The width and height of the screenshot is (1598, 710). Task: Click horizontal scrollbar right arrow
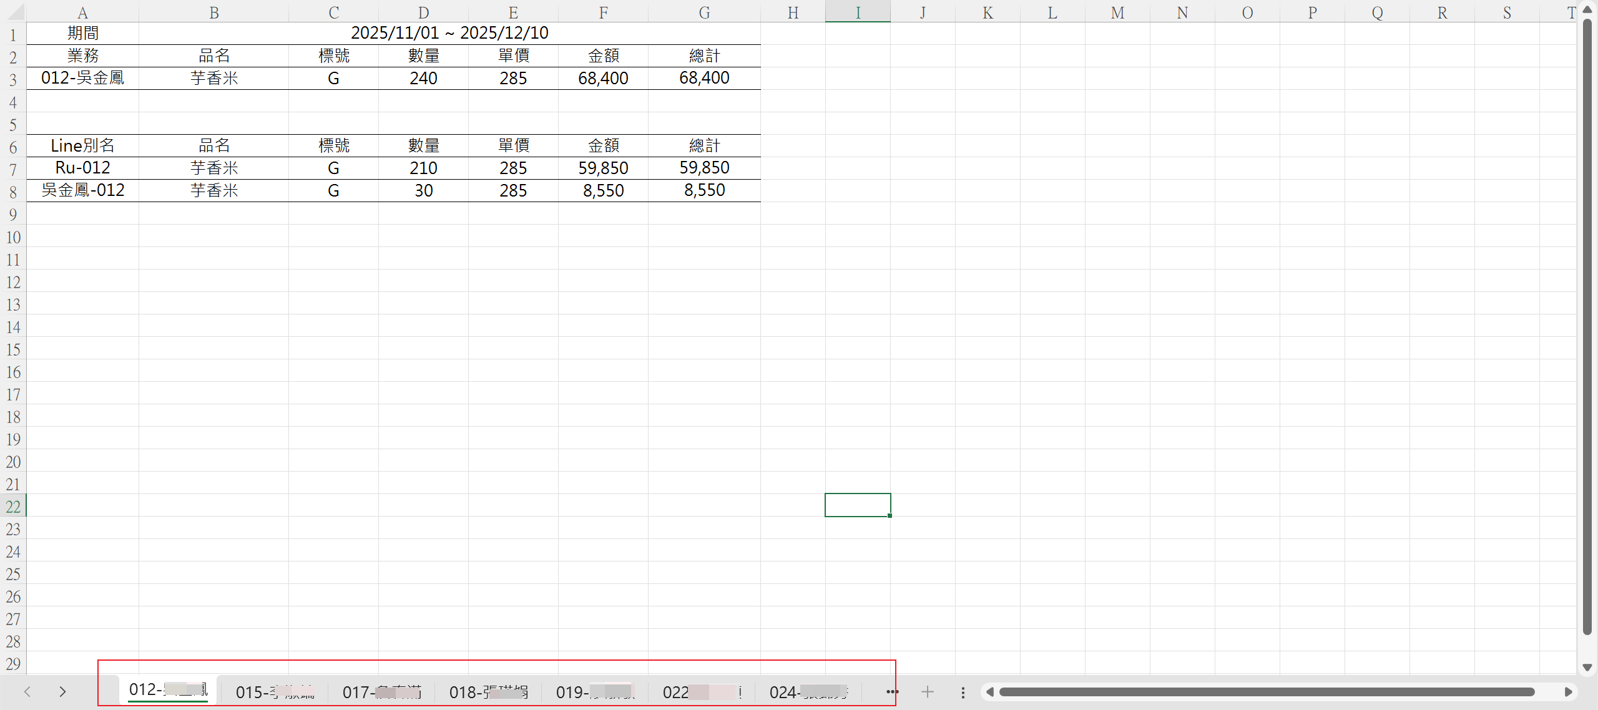(x=1568, y=692)
